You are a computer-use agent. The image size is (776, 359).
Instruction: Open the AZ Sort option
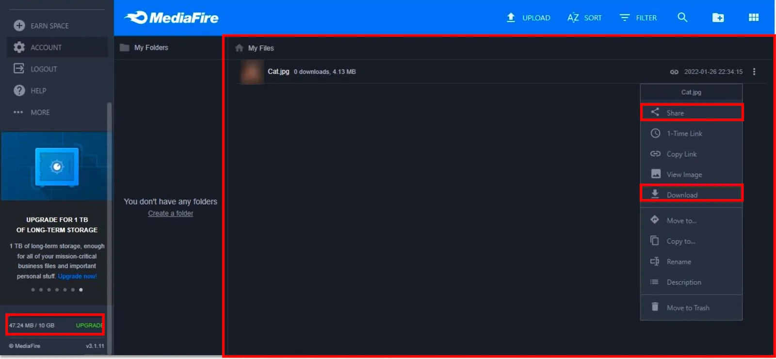click(x=584, y=17)
